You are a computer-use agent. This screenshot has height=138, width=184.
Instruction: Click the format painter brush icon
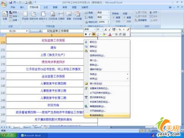[128, 29]
